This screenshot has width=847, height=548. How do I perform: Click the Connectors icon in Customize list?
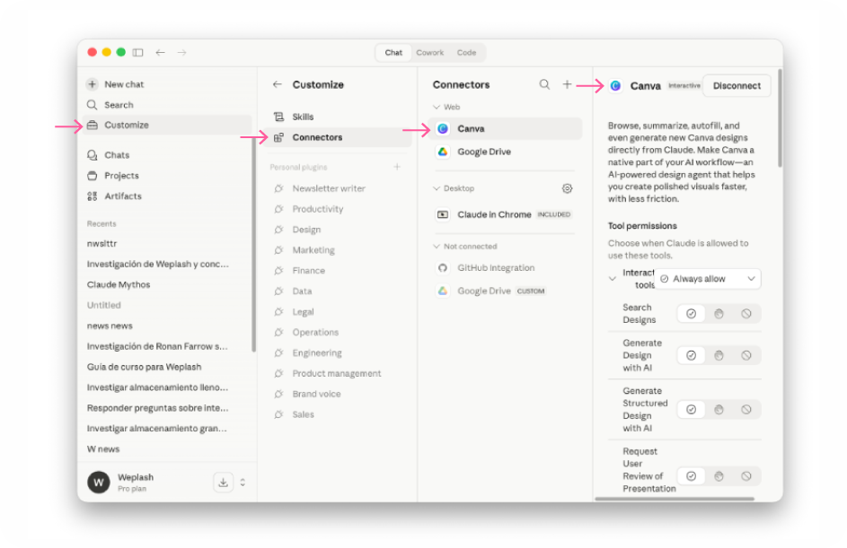pos(278,137)
